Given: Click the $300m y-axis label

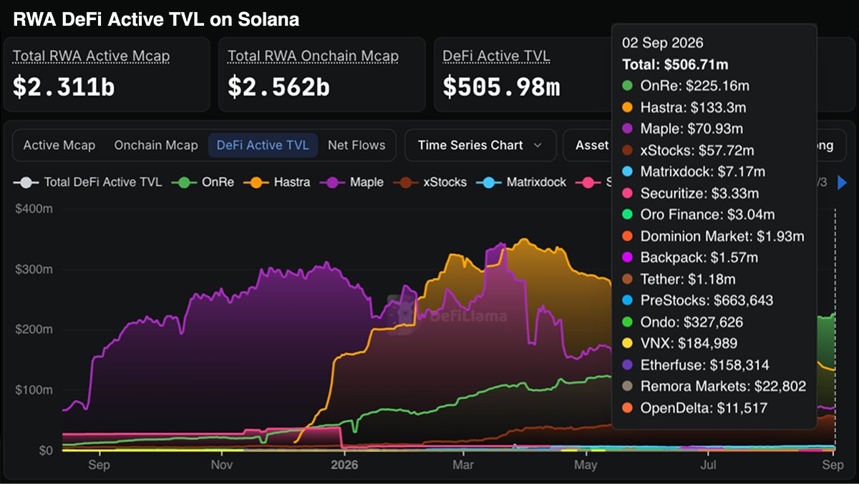Looking at the screenshot, I should point(34,270).
